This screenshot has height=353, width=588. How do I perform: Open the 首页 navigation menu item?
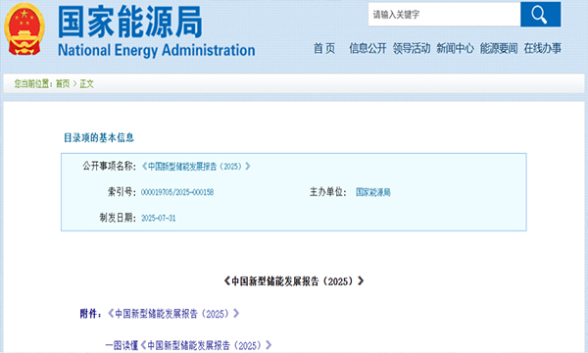pyautogui.click(x=324, y=48)
